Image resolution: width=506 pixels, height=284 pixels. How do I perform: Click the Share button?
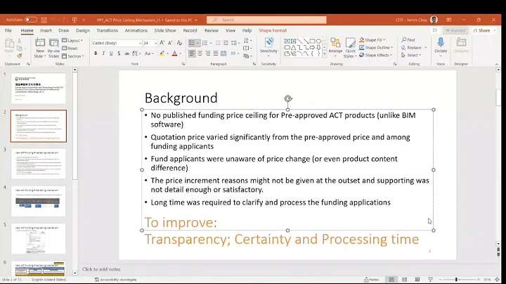(484, 30)
